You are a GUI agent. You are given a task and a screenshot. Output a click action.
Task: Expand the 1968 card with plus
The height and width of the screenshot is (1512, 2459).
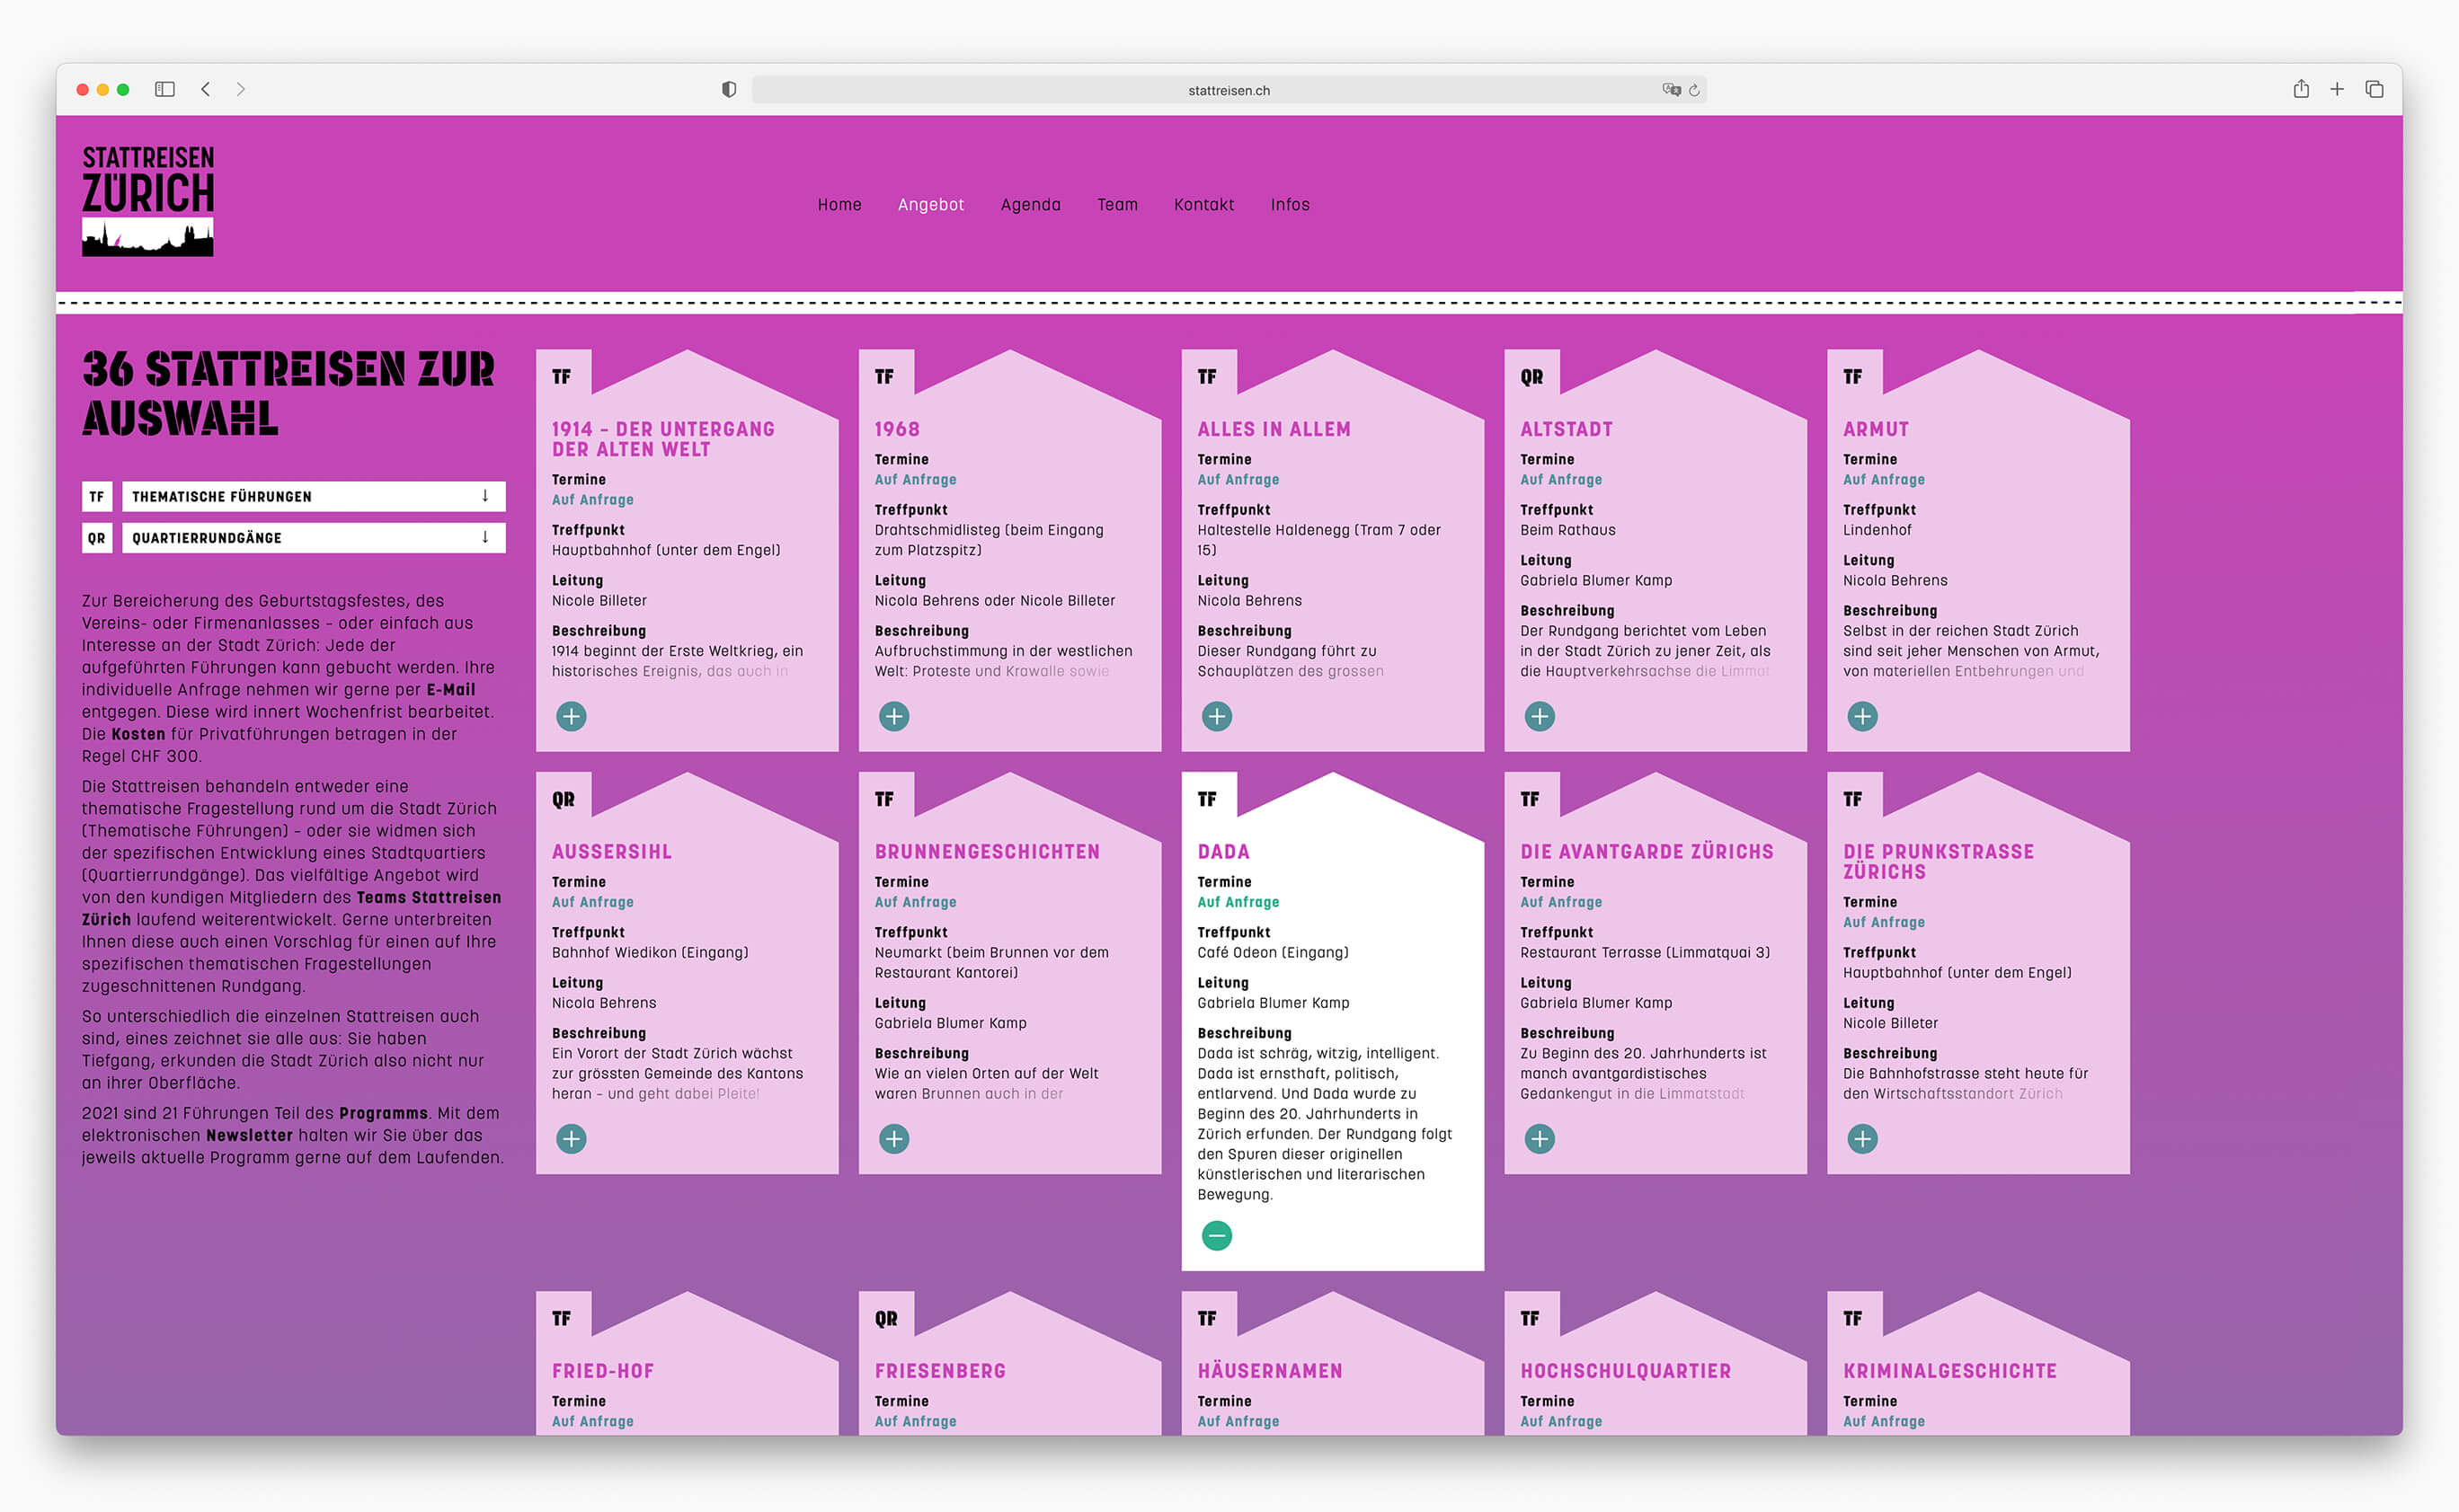tap(894, 716)
